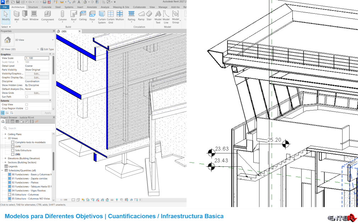The width and height of the screenshot is (358, 223).
Task: Click the Mullion tool
Action: (x=120, y=16)
